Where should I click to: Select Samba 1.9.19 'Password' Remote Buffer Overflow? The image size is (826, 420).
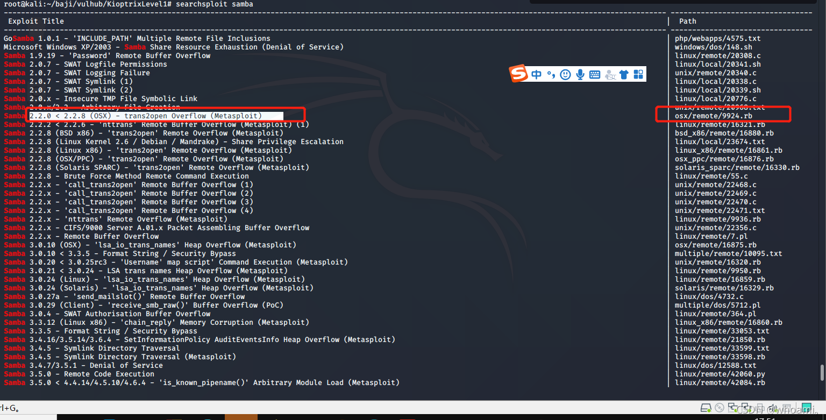point(107,55)
